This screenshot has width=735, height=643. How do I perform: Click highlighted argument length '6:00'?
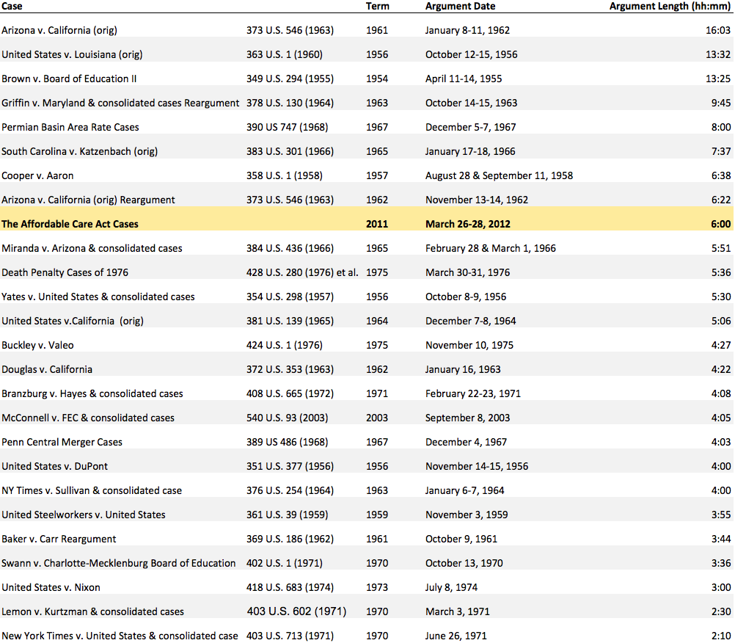click(721, 224)
